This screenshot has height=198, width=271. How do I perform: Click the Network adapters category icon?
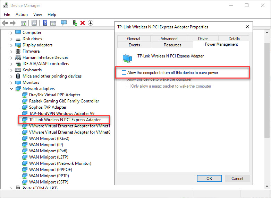click(18, 89)
